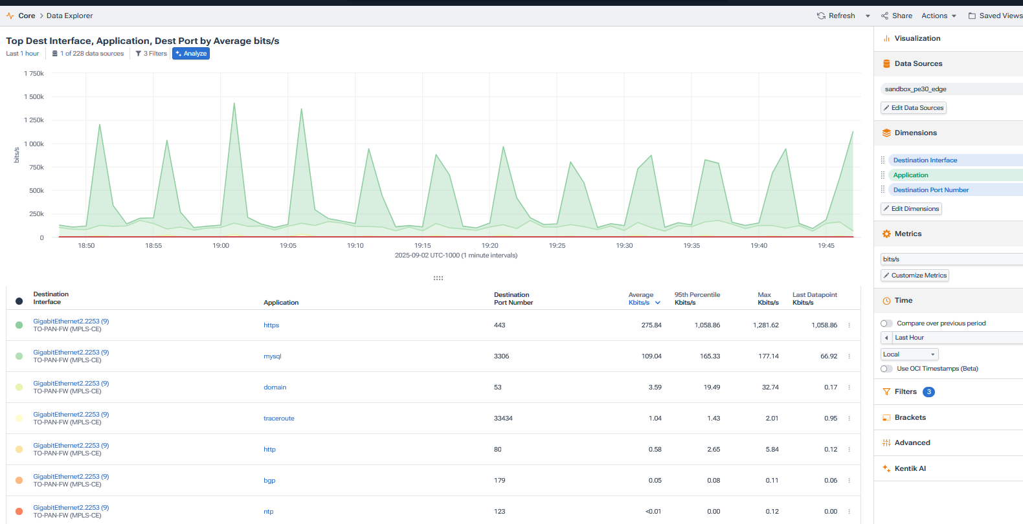Expand the Kentik AI section
The width and height of the screenshot is (1023, 524).
pos(949,468)
